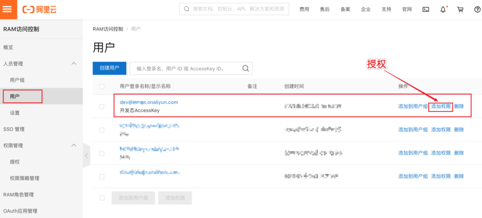Check the fourth user row checkbox
482x218 pixels.
102,177
